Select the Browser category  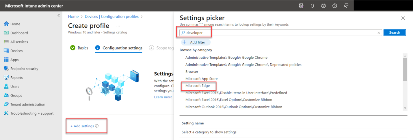(192, 71)
